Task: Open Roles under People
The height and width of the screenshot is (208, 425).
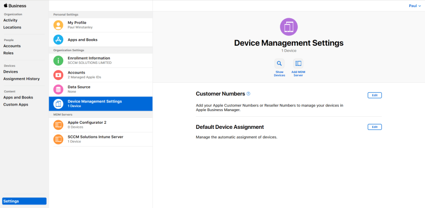Action: 9,53
